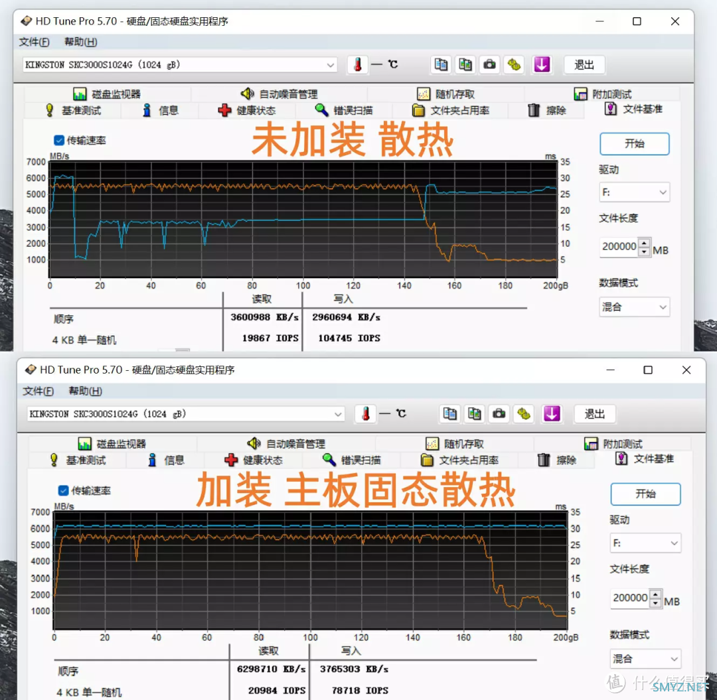Open options gear icon in top window toolbar

513,65
